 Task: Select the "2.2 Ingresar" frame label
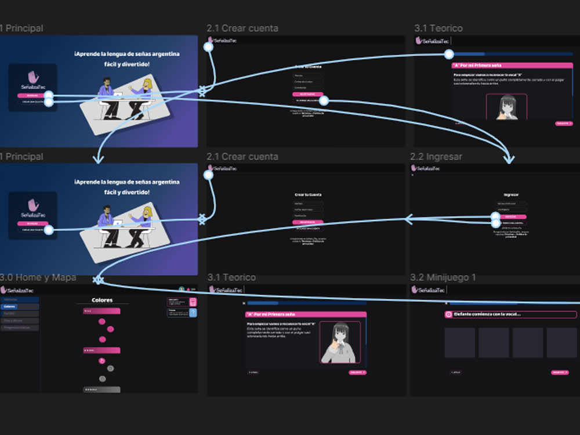click(x=436, y=157)
